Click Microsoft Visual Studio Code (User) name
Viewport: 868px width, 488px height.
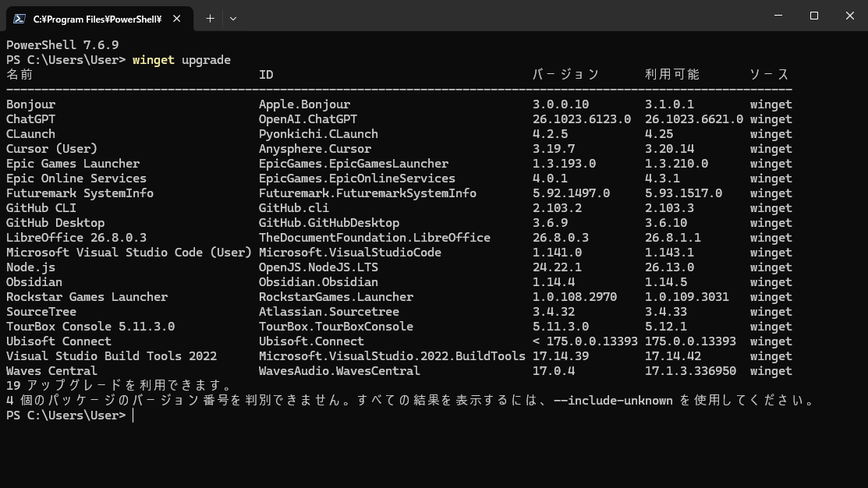point(129,253)
